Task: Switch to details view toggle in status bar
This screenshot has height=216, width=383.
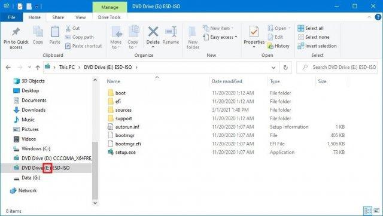Action: pos(367,211)
